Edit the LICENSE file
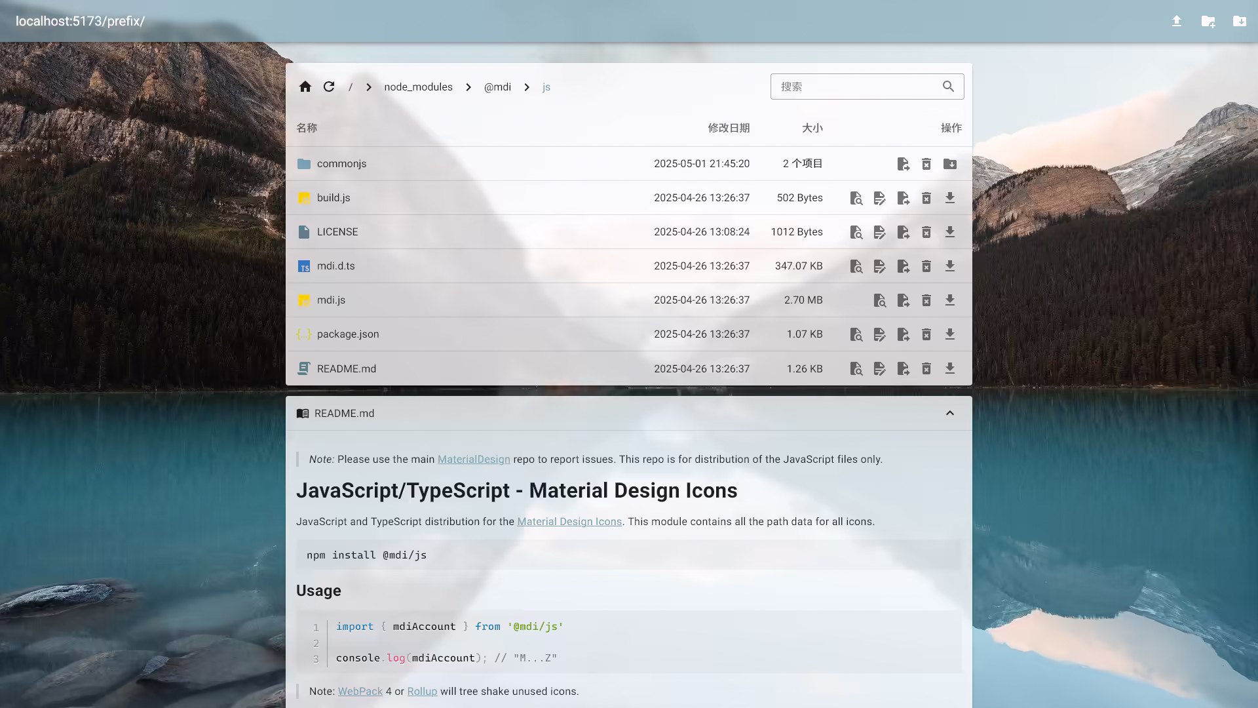Image resolution: width=1258 pixels, height=708 pixels. [879, 232]
